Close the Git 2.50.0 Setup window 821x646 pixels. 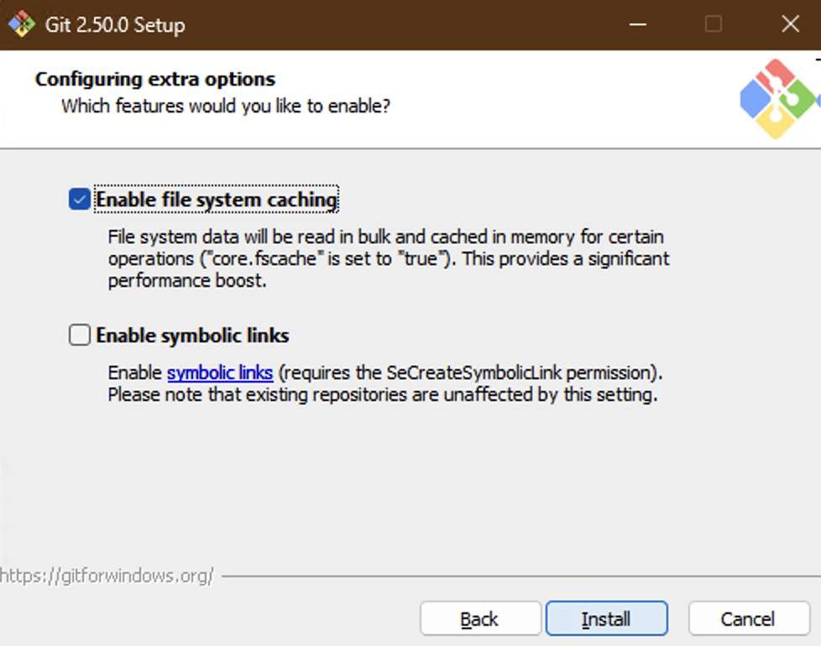(790, 24)
